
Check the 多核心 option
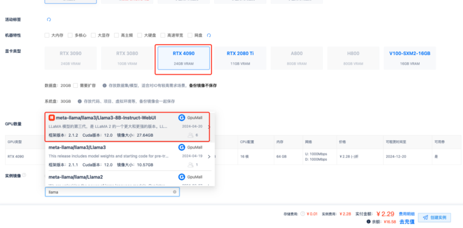coord(70,35)
